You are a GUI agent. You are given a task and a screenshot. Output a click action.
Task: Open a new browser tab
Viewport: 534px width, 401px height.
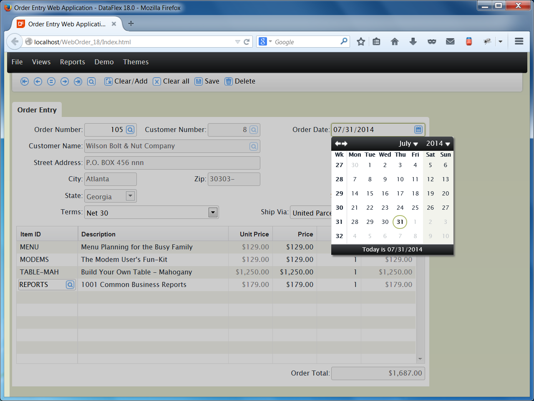pyautogui.click(x=131, y=24)
